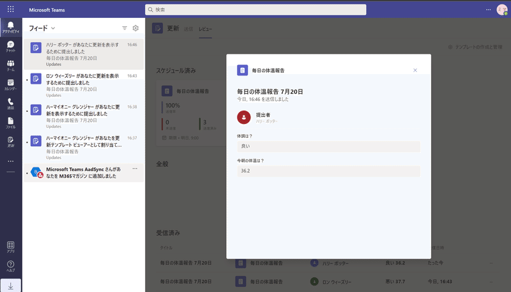Open settings and more ellipsis in header
Viewport: 511px width, 292px height.
pos(488,10)
